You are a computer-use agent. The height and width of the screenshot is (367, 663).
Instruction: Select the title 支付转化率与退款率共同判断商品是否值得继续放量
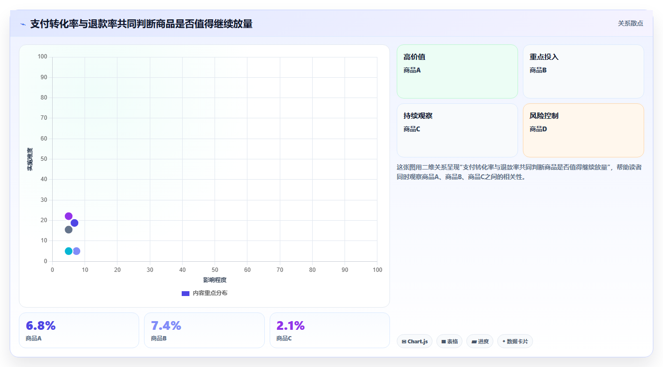(141, 24)
